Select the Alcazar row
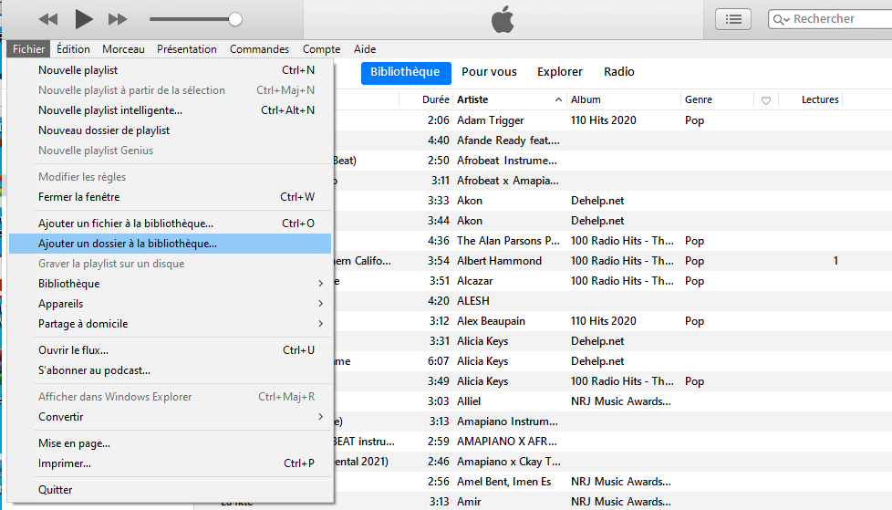 (613, 281)
